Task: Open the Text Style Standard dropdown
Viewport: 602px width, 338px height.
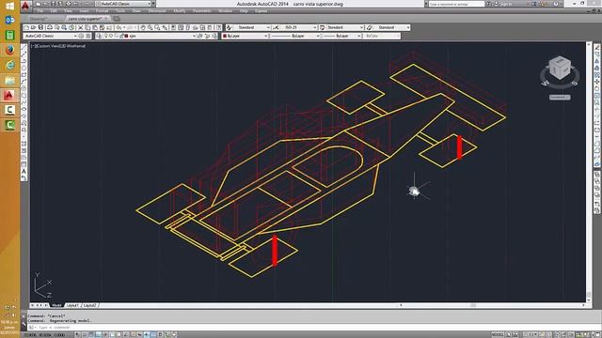Action: (252, 27)
